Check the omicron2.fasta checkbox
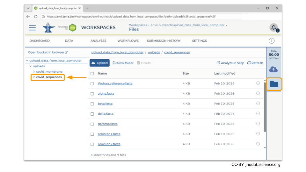 click(x=92, y=144)
